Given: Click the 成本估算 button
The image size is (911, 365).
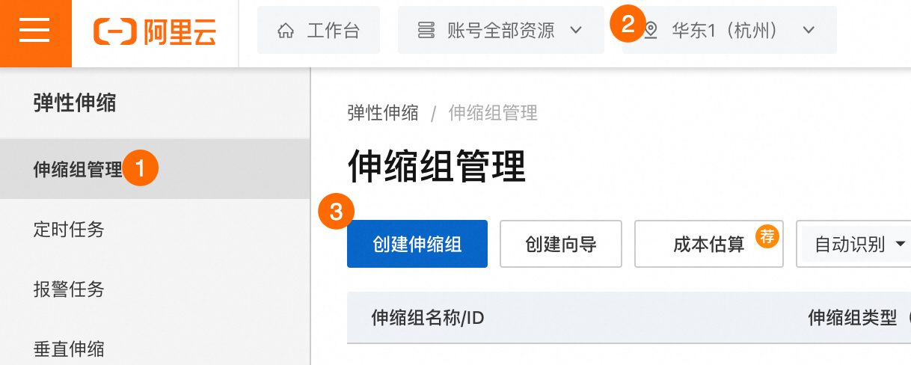Looking at the screenshot, I should (709, 244).
